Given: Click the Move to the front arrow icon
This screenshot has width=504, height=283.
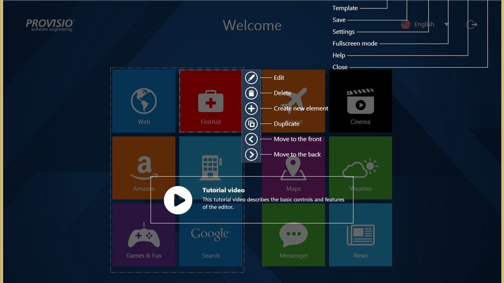Looking at the screenshot, I should [x=251, y=139].
